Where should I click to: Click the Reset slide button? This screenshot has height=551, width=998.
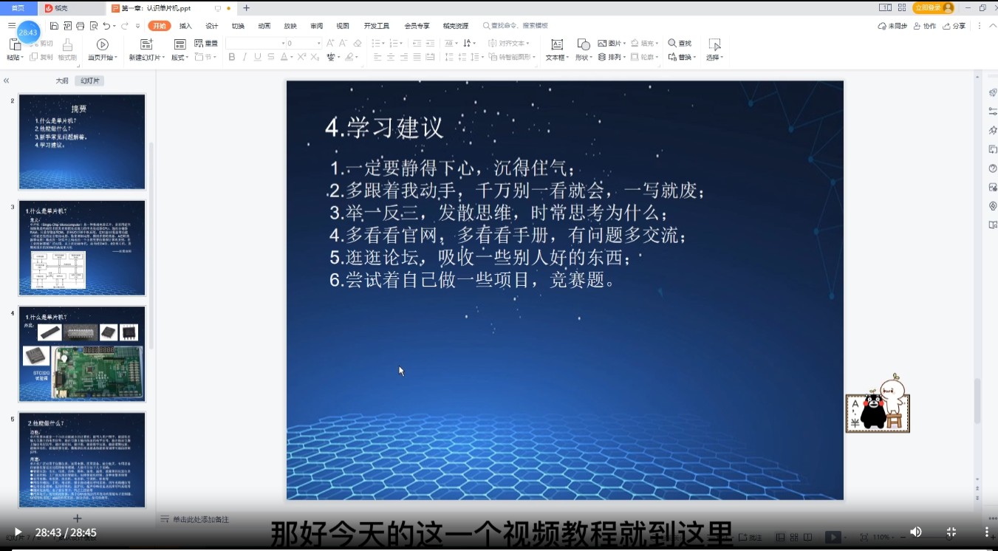tap(206, 44)
